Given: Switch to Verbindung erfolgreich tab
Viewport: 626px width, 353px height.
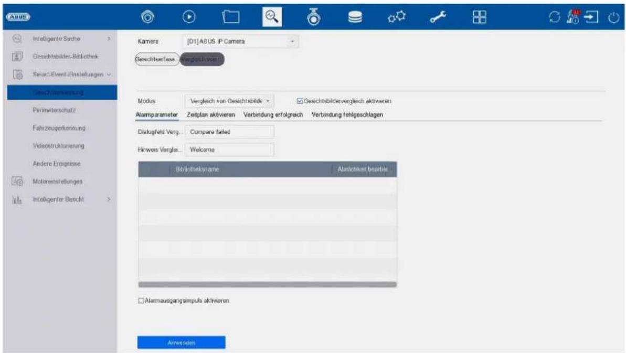Looking at the screenshot, I should tap(273, 114).
